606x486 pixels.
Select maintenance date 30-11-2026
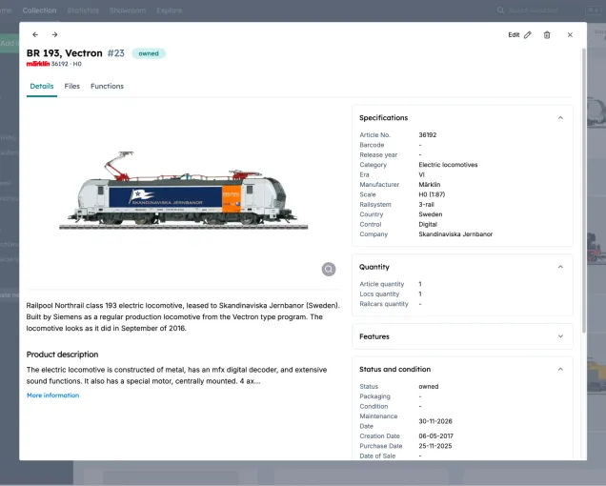click(x=435, y=421)
